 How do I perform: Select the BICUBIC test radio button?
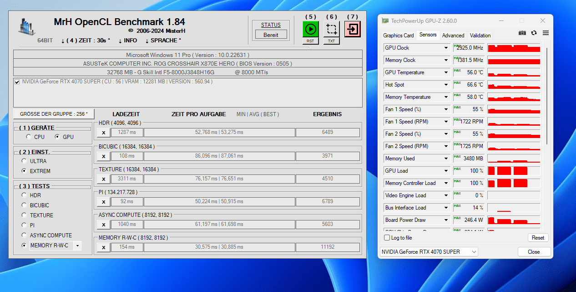tap(24, 205)
